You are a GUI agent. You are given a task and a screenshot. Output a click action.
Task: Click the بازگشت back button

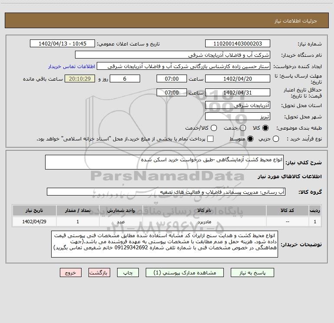(x=99, y=273)
